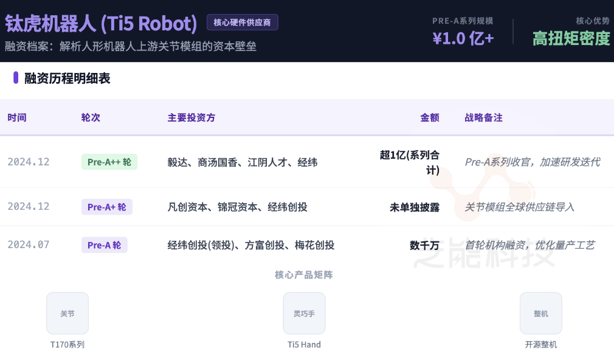The width and height of the screenshot is (614, 360).
Task: Click the Pre-A++ 轮 round tag
Action: (109, 162)
